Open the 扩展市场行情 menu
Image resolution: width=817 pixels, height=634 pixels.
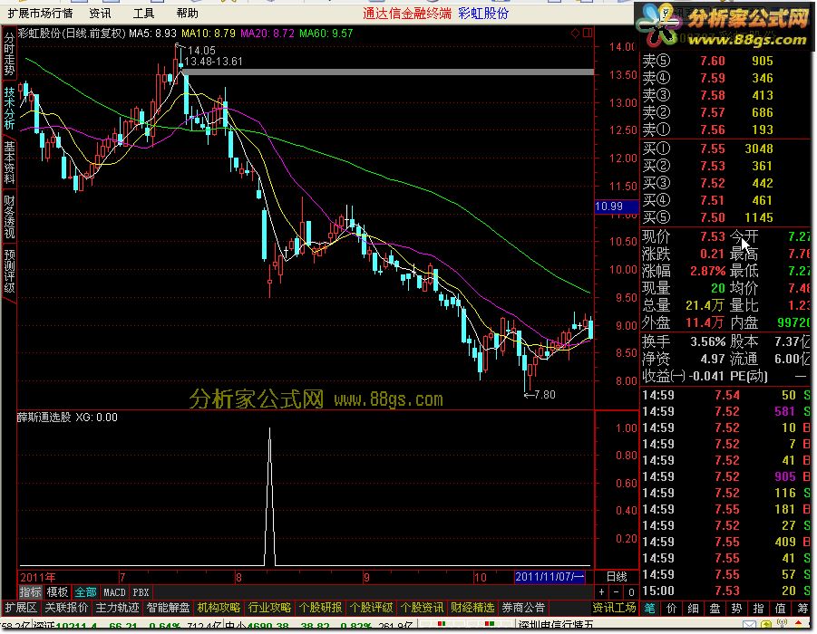[40, 13]
